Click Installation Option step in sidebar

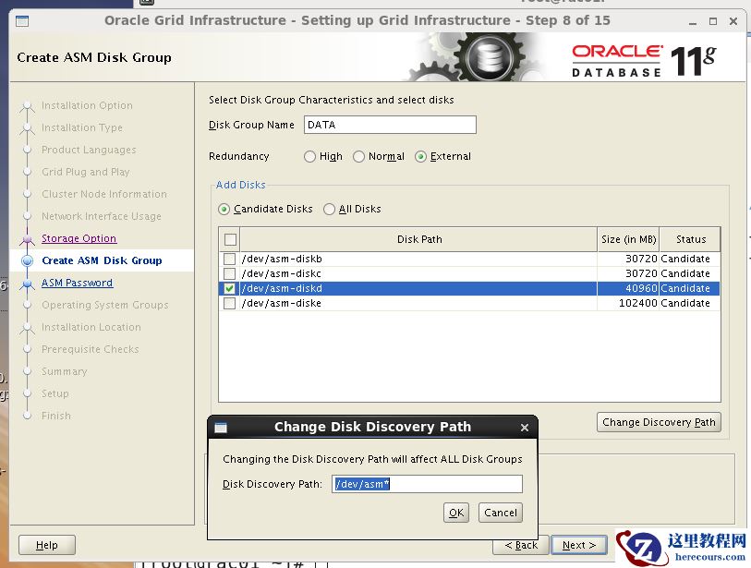[x=87, y=106]
